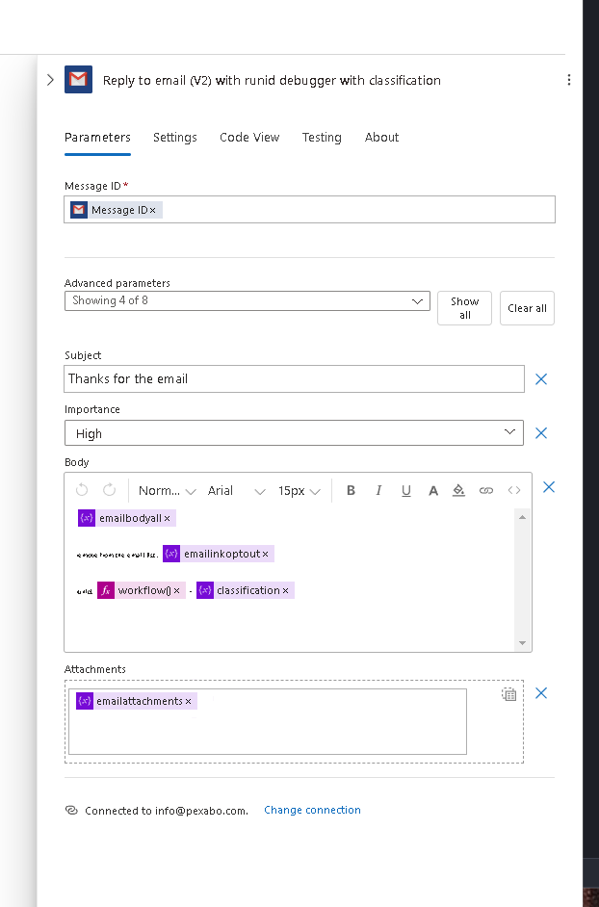Remove the classification token

285,590
